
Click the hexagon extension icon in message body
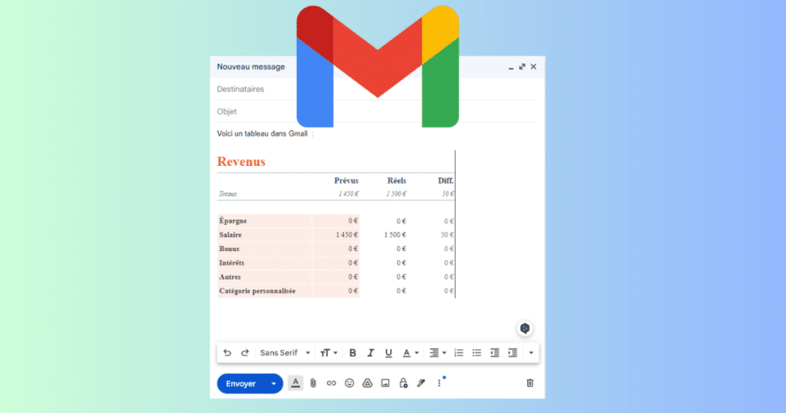525,329
